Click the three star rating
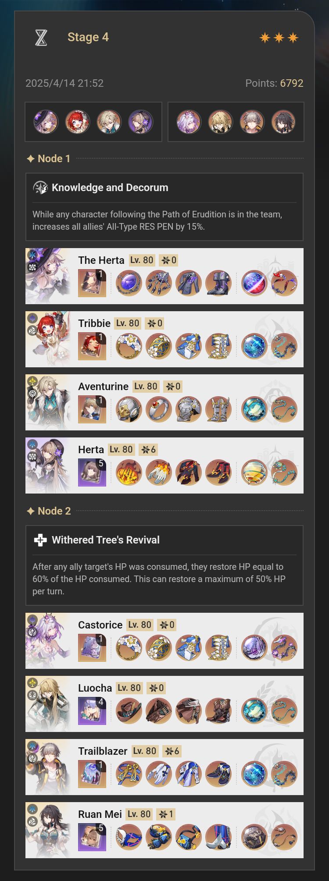This screenshot has height=881, width=329. 279,38
